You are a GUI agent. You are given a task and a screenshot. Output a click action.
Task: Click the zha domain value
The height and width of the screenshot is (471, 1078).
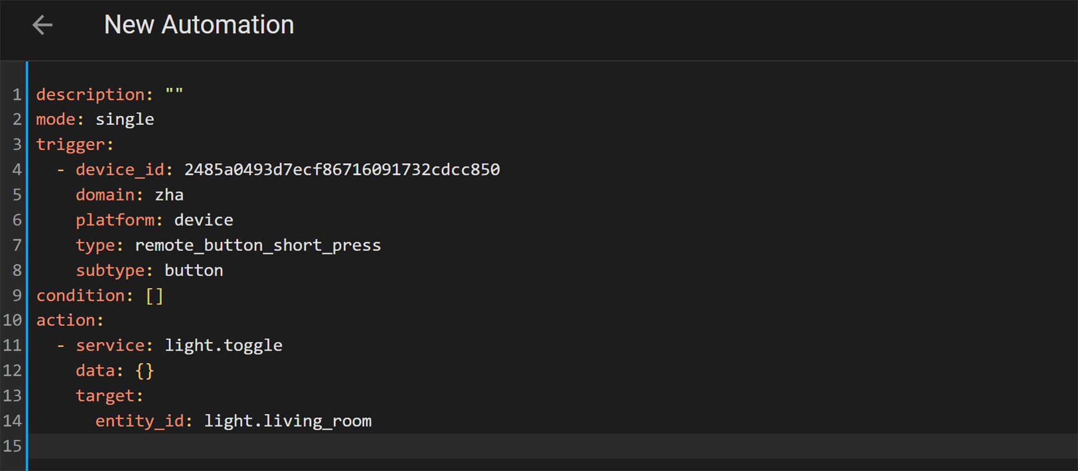(x=169, y=195)
